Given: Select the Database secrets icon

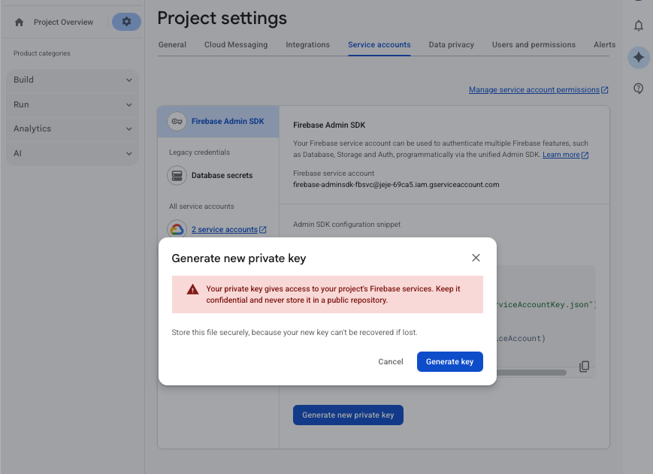Looking at the screenshot, I should pyautogui.click(x=177, y=175).
